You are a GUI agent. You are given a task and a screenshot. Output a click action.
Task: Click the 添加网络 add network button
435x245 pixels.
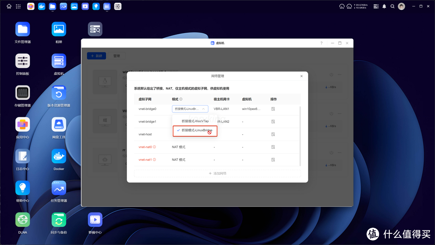[x=217, y=173]
